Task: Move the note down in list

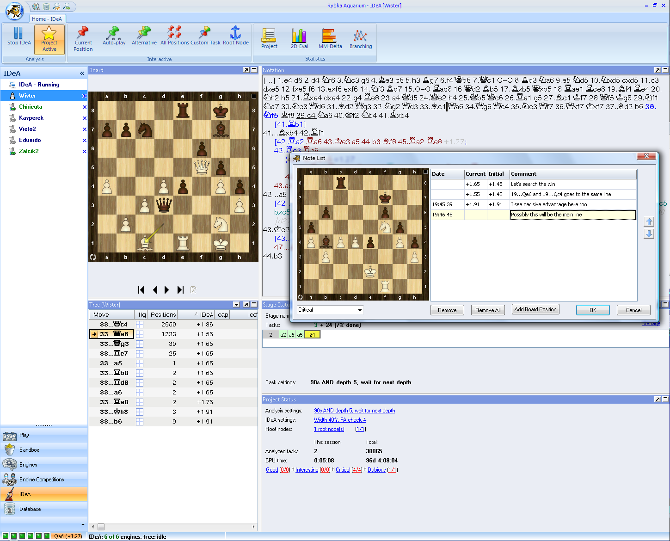Action: click(649, 234)
